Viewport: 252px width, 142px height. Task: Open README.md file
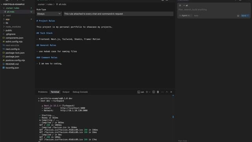pyautogui.click(x=12, y=64)
